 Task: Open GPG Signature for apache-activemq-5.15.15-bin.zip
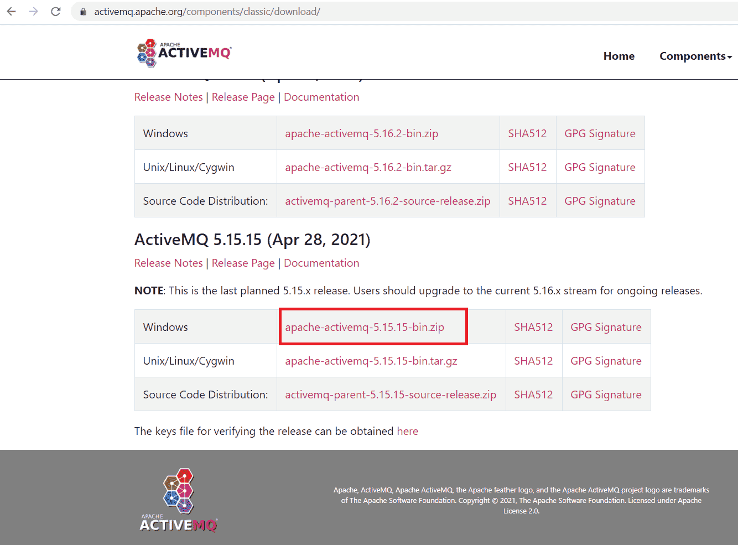click(x=606, y=327)
